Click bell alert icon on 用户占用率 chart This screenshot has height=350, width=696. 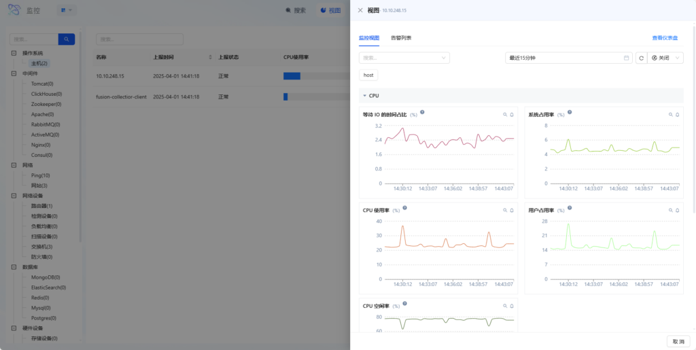coord(678,210)
